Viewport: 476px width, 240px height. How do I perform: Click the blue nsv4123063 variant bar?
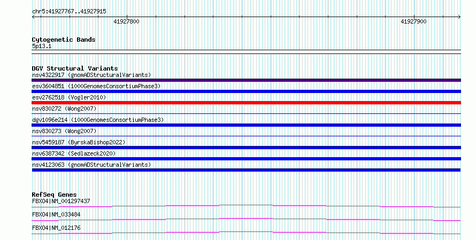pos(246,170)
